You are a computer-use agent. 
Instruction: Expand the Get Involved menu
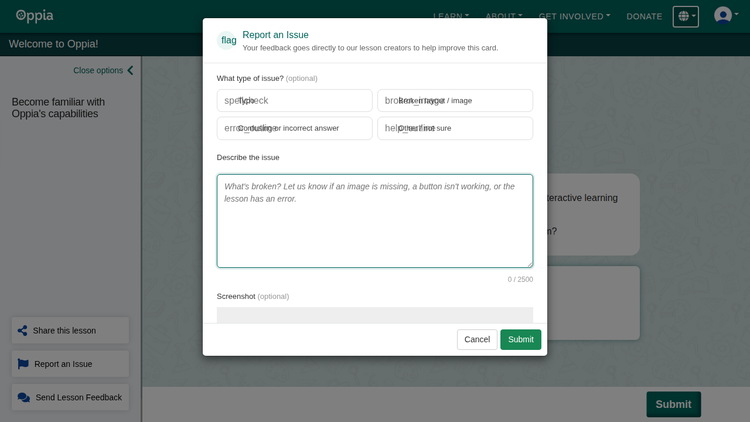[574, 16]
